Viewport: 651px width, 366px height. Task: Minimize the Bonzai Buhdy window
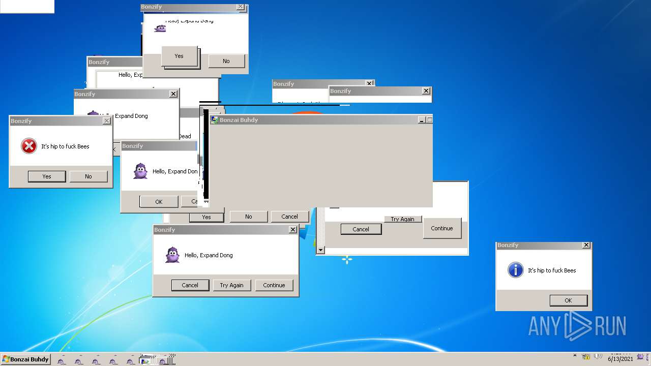[422, 120]
